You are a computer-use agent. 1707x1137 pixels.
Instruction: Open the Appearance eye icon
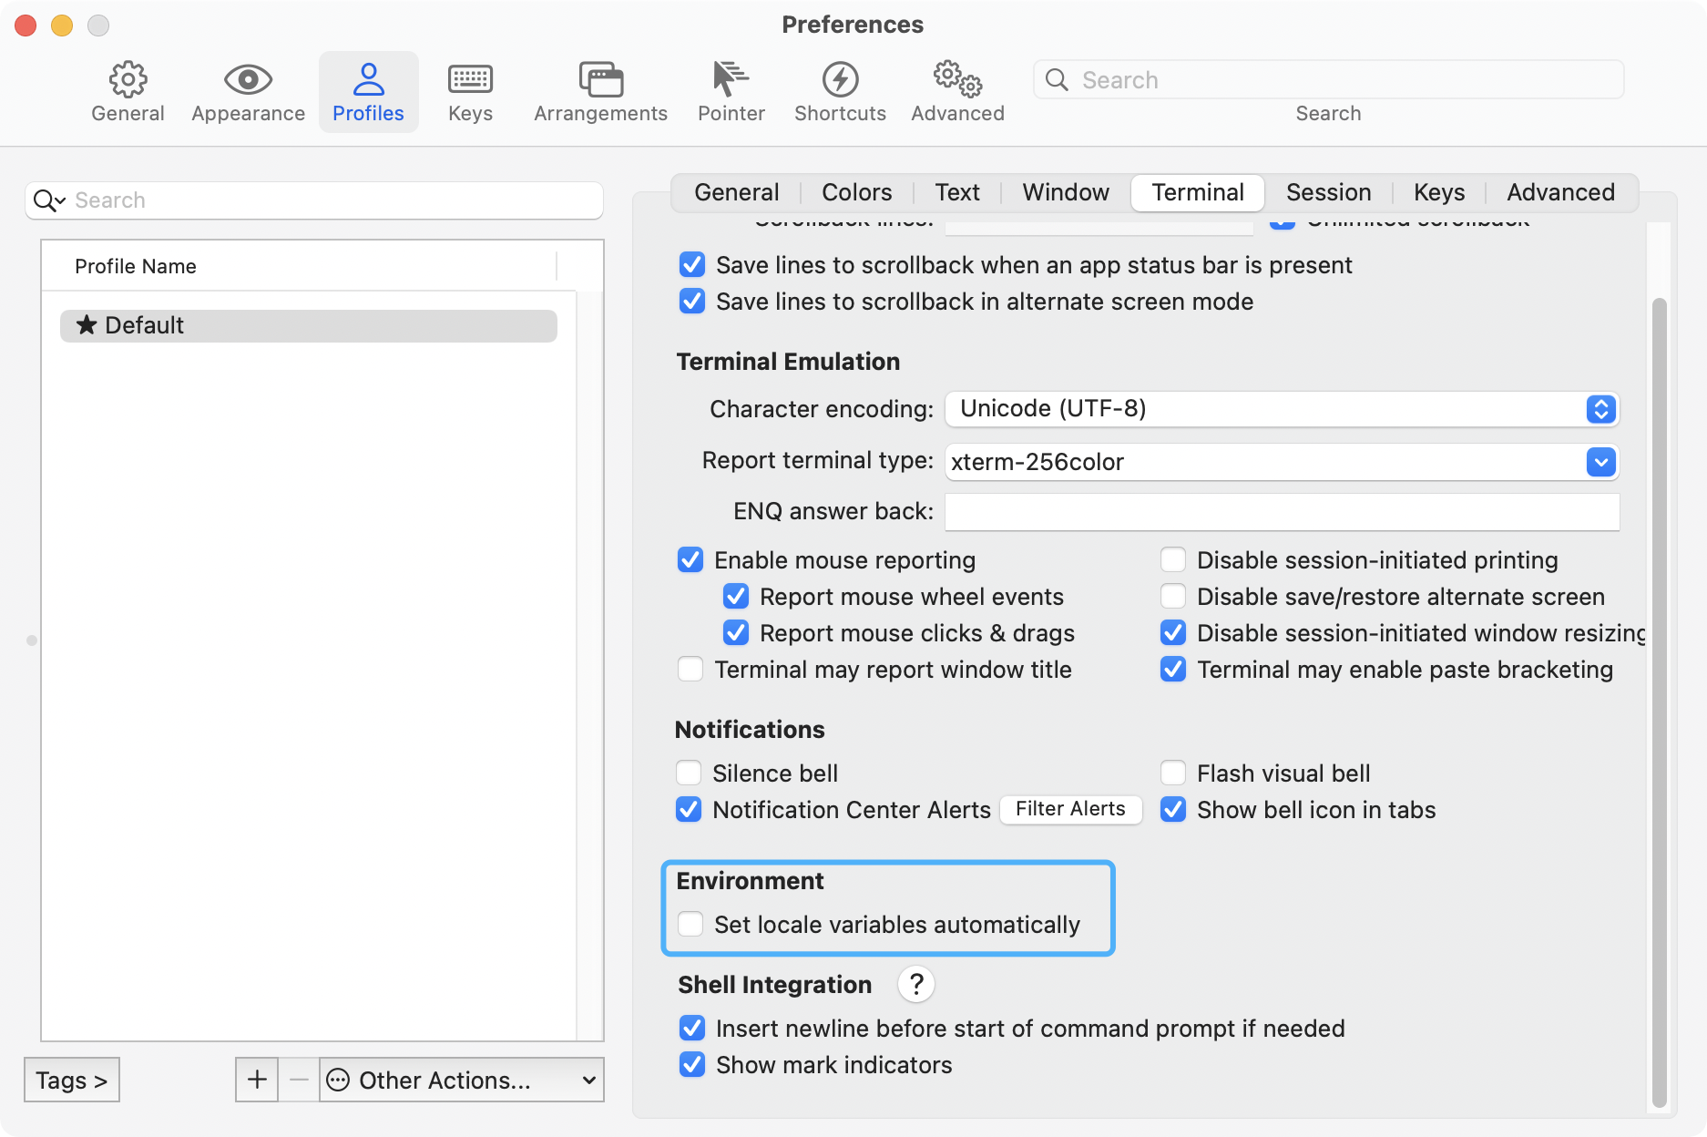coord(248,80)
